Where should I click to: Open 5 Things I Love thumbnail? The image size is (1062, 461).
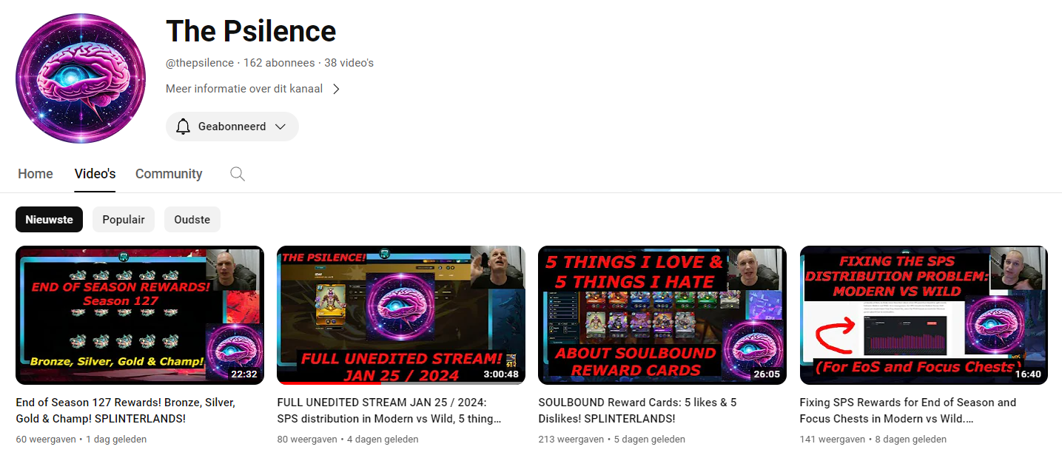(662, 315)
